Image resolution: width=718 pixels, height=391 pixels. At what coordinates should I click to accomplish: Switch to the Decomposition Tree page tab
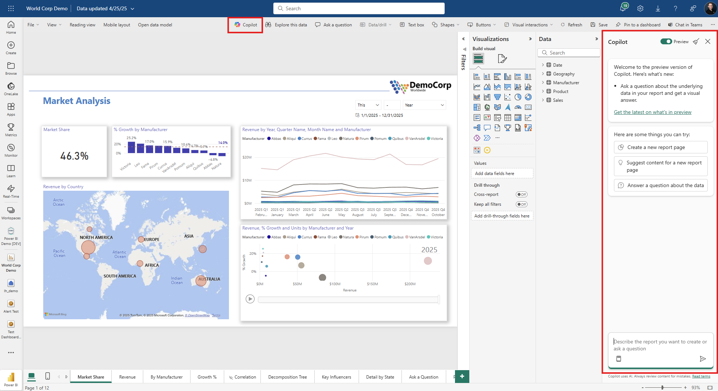point(287,377)
